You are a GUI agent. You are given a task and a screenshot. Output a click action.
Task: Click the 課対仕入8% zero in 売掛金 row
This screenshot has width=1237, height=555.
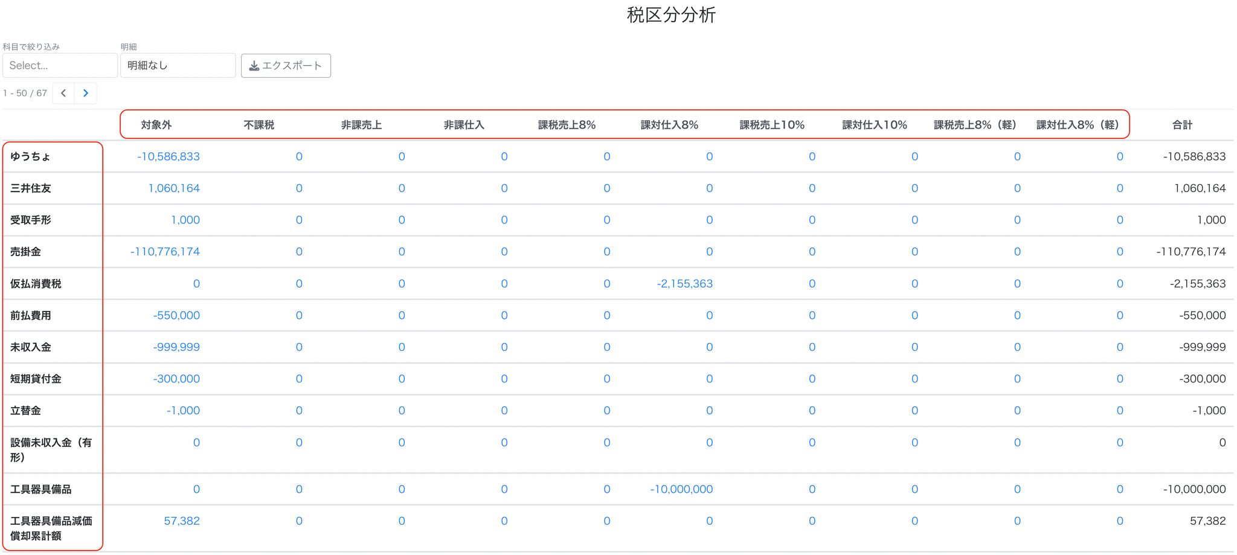click(710, 252)
